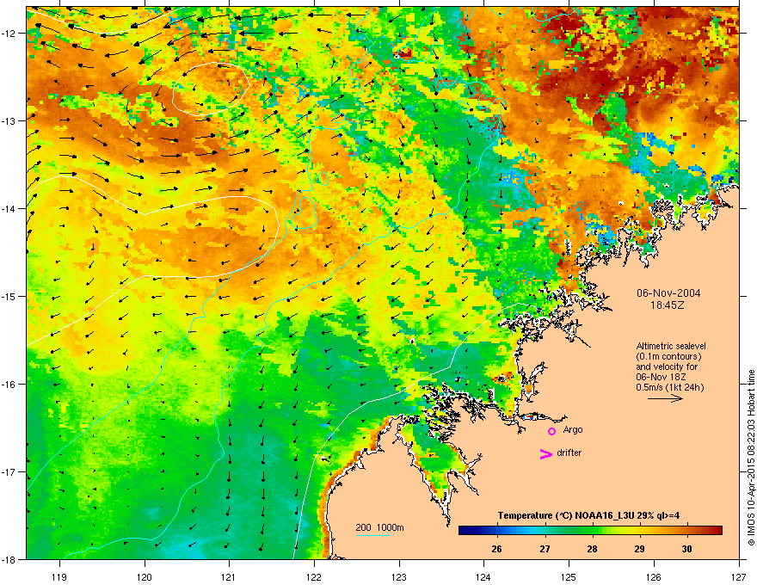Screen dimensions: 757x585
Task: Click latitude axis label -16
Action: 9,385
